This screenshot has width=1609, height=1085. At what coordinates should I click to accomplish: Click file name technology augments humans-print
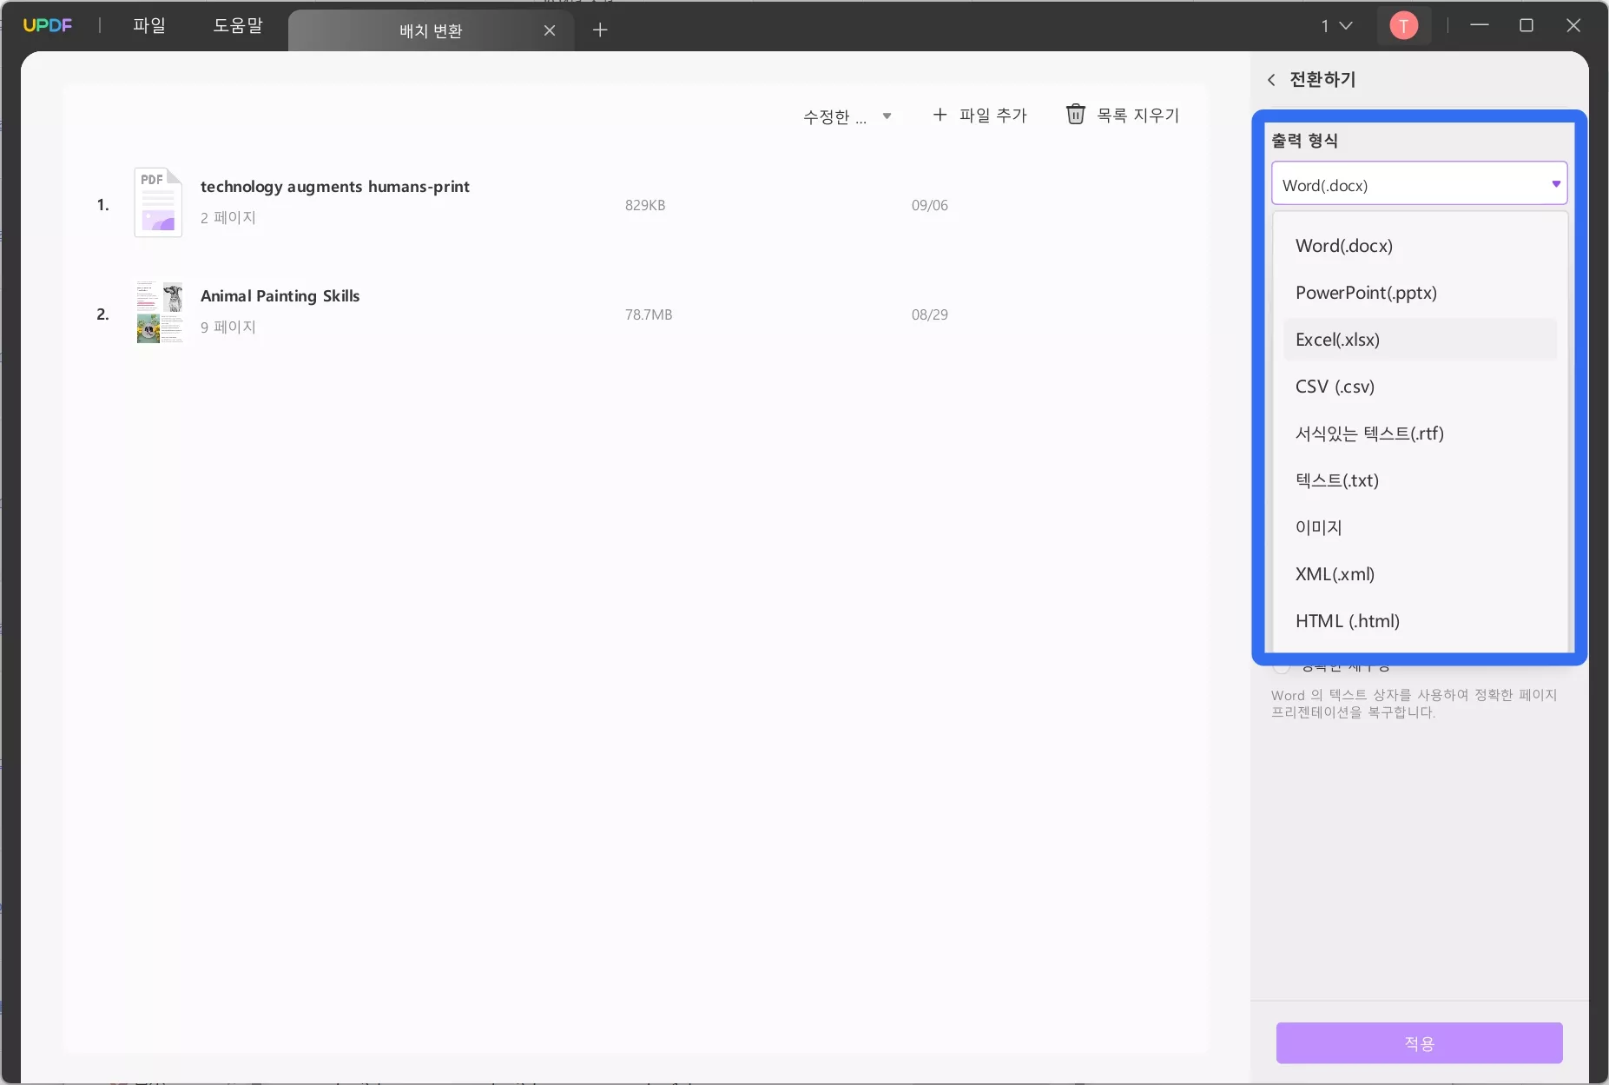(x=335, y=187)
